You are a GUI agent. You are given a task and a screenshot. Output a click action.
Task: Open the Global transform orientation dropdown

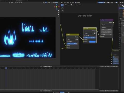pos(12,3)
